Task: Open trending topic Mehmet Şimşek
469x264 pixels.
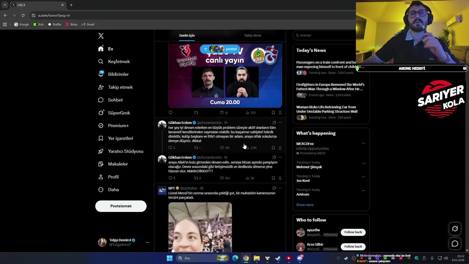Action: tap(309, 167)
